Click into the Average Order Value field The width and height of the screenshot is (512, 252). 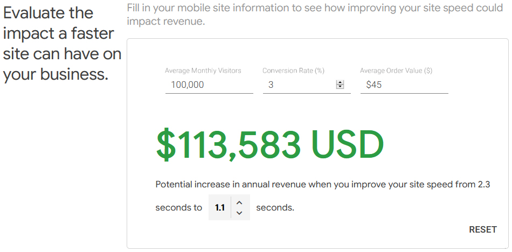coord(404,85)
